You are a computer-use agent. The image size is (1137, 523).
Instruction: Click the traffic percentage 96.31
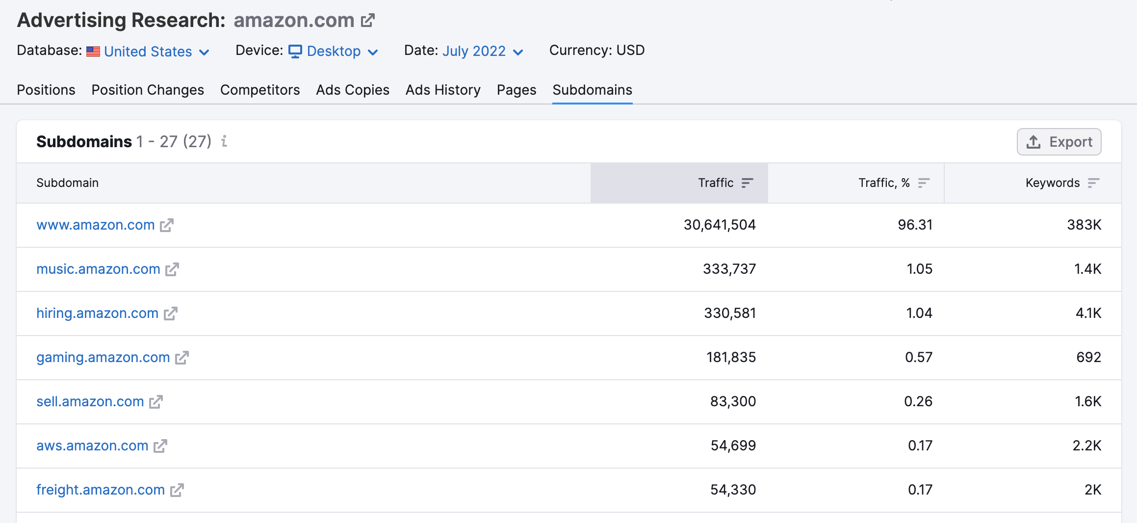(x=915, y=225)
